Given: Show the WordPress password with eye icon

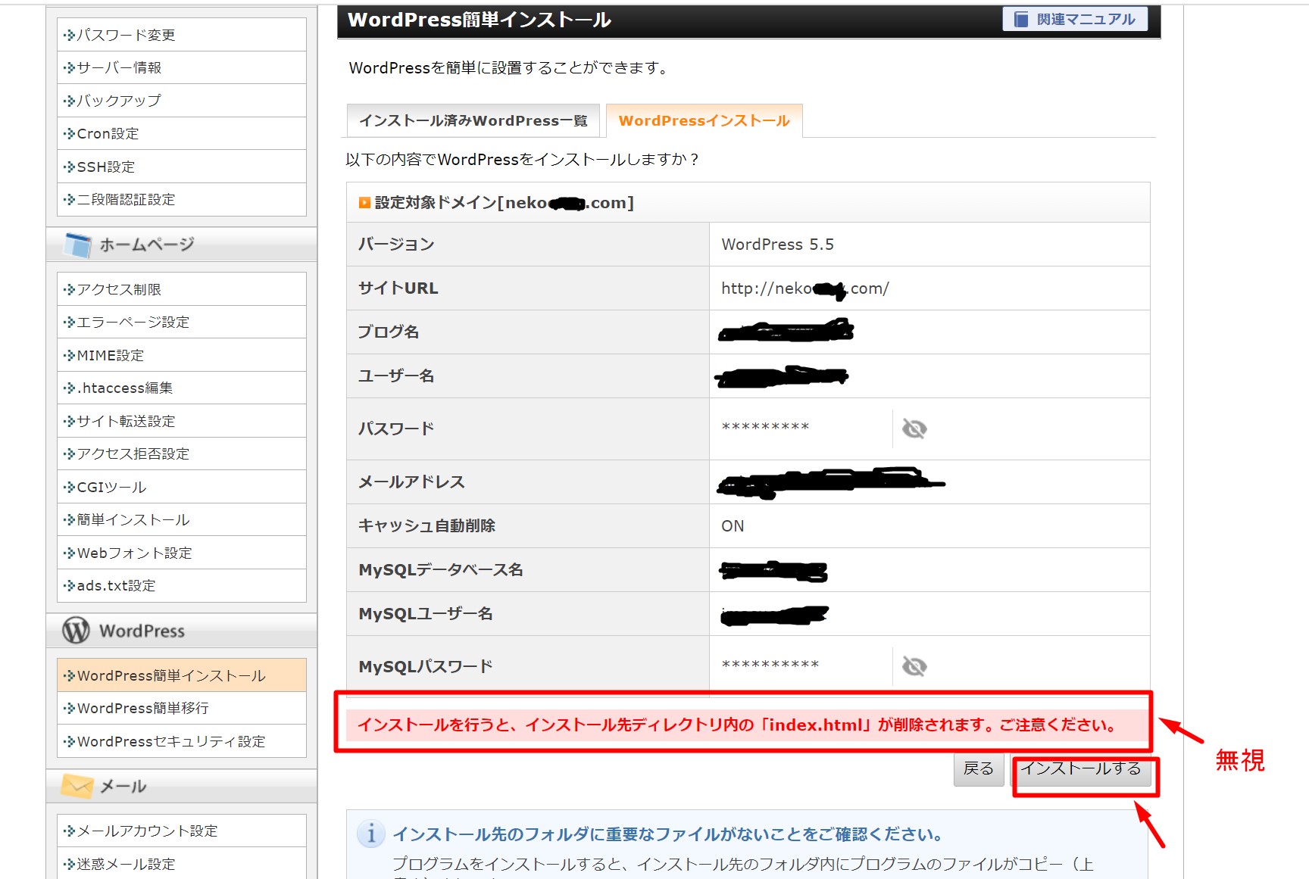Looking at the screenshot, I should coord(914,429).
